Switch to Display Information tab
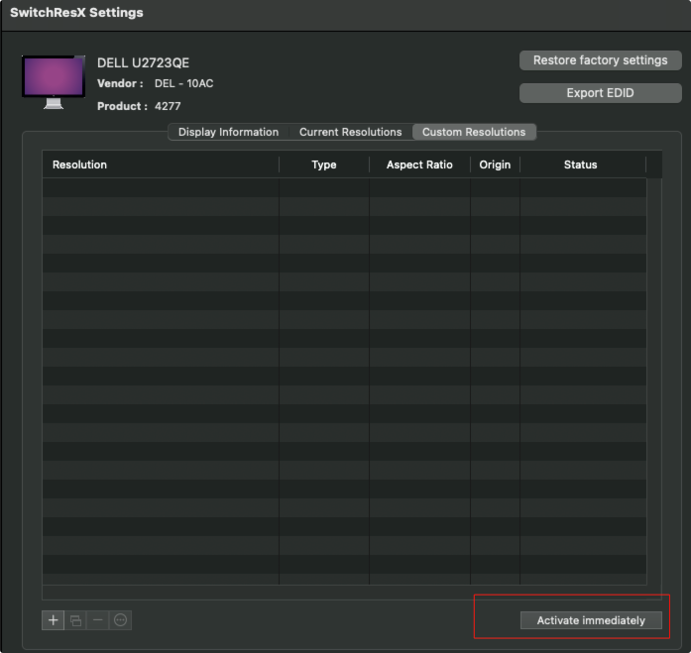This screenshot has width=691, height=653. coord(228,132)
